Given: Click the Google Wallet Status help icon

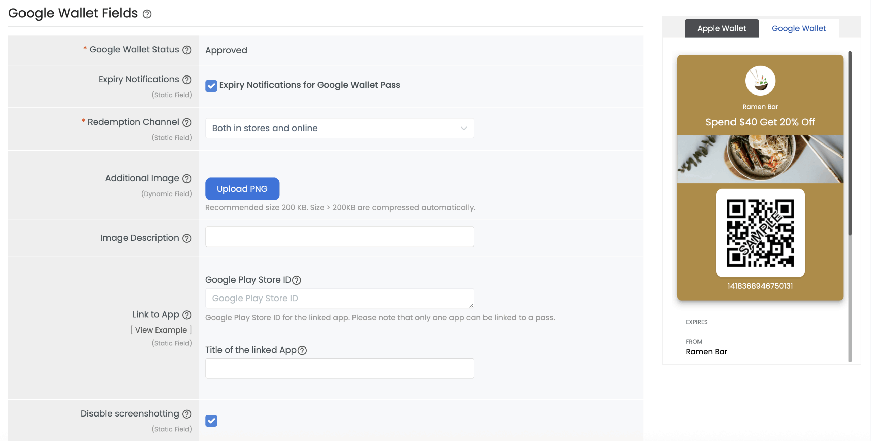Looking at the screenshot, I should [186, 50].
